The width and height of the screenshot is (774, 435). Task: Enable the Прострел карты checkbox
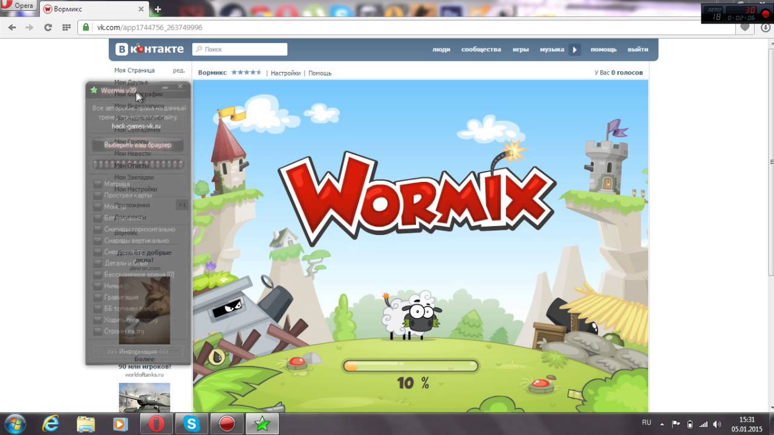point(97,195)
